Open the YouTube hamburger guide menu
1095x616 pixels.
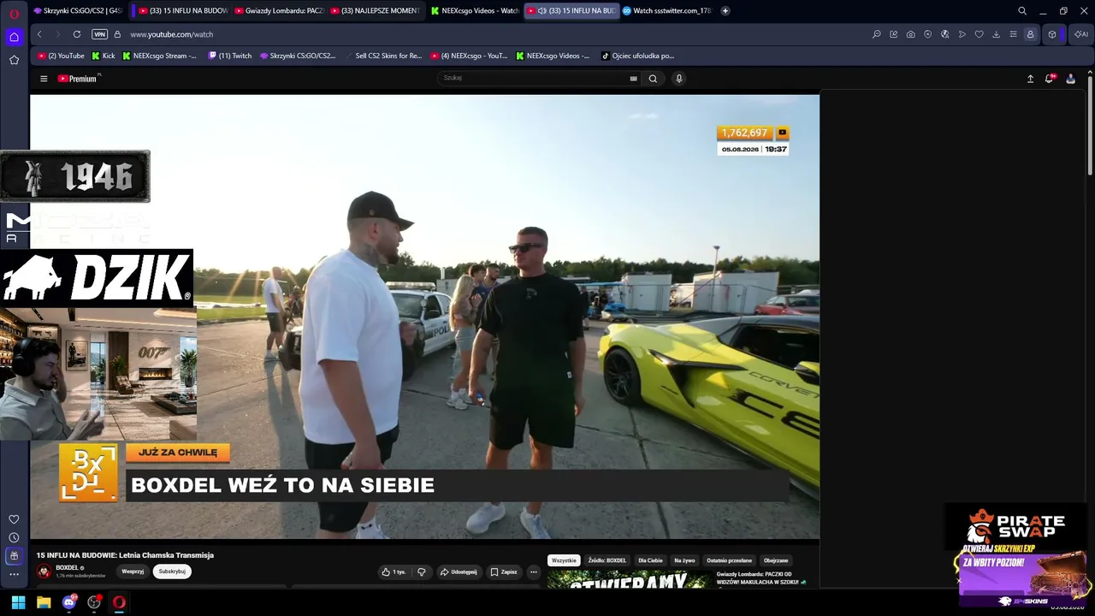[x=44, y=79]
